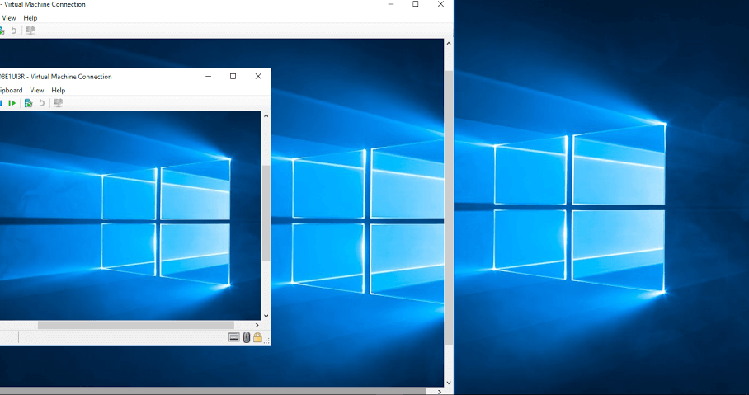Click scroll-down arrow of outer window scrollbar
This screenshot has width=749, height=395.
449,383
